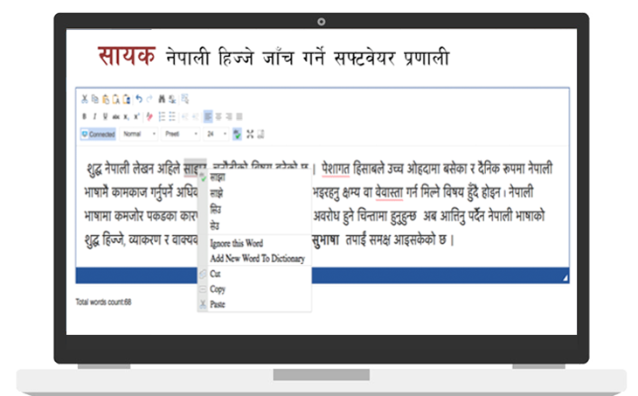Image resolution: width=638 pixels, height=396 pixels.
Task: Toggle Italic formatting
Action: [95, 116]
